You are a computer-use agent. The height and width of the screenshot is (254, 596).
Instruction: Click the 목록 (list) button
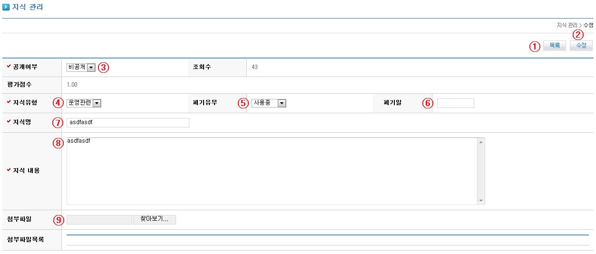pyautogui.click(x=555, y=46)
